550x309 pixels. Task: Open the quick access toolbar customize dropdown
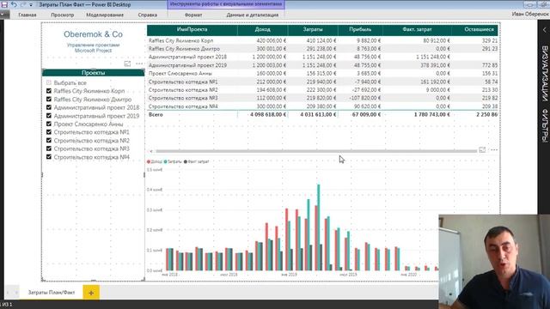pos(31,5)
